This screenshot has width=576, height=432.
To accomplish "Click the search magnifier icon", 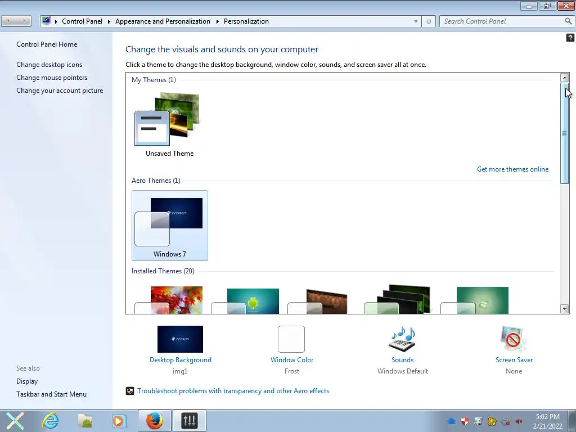I will 568,21.
